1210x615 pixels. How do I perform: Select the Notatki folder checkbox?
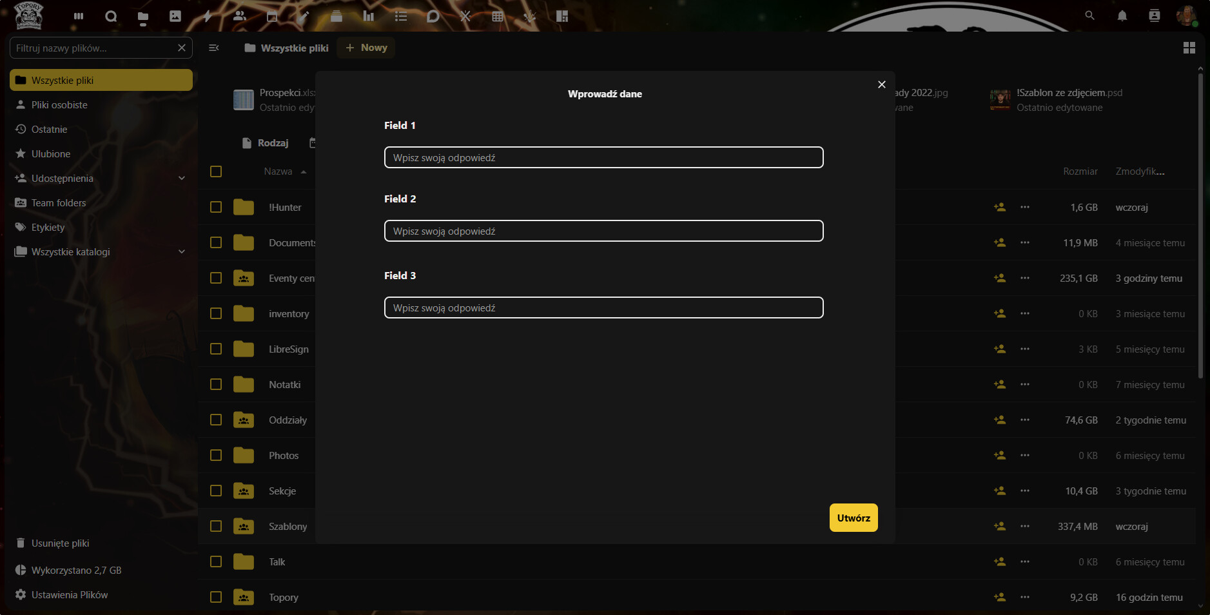tap(216, 384)
